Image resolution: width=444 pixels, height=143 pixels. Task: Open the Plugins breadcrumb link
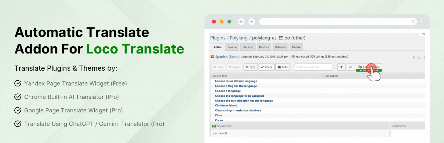click(218, 38)
